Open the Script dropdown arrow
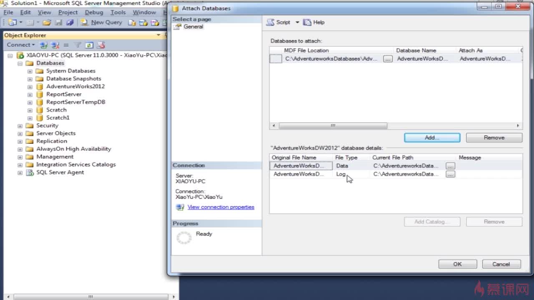Viewport: 534px width, 300px height. (x=297, y=22)
